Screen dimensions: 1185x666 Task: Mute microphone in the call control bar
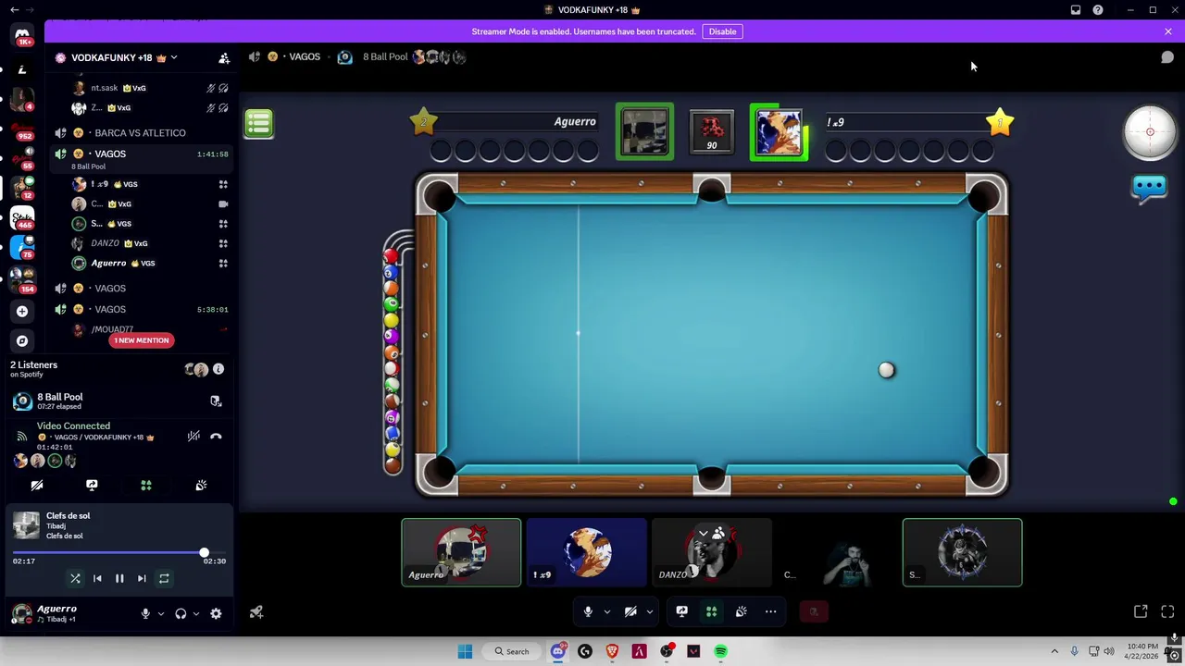click(x=588, y=611)
